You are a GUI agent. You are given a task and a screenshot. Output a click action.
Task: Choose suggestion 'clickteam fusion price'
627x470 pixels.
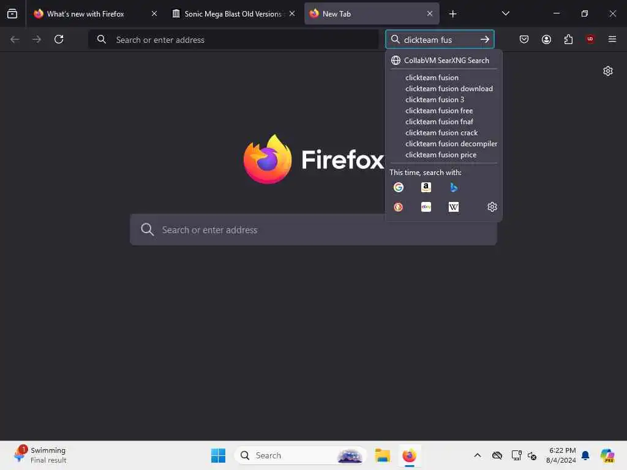(443, 155)
